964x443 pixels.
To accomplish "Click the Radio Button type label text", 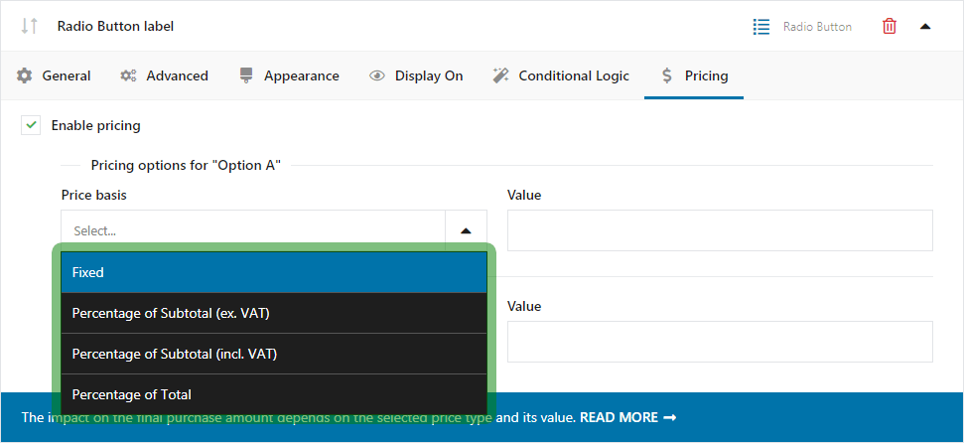I will point(817,27).
